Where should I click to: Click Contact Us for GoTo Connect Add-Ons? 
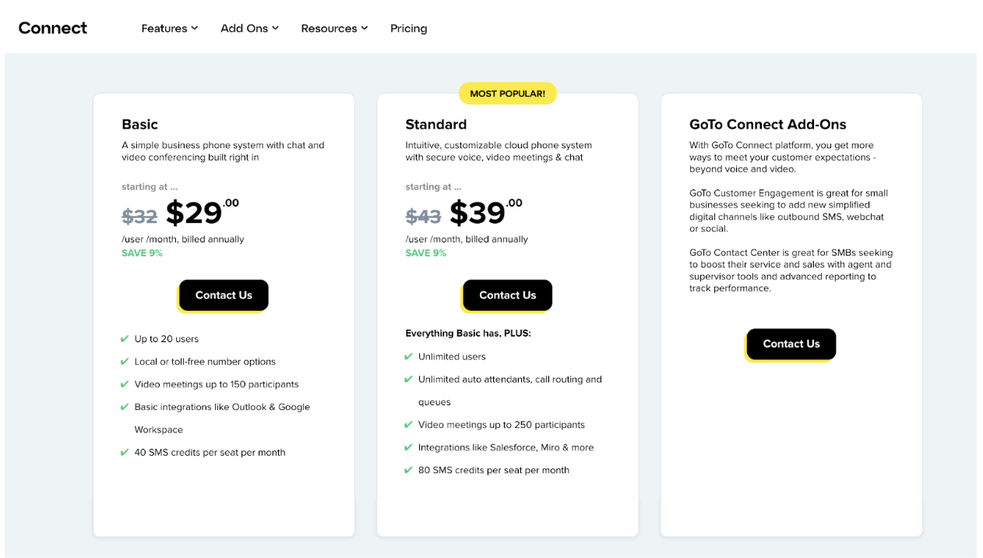pos(790,344)
